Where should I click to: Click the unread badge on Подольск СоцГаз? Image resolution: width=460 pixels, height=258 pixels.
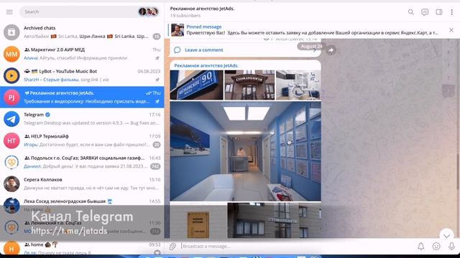(155, 166)
